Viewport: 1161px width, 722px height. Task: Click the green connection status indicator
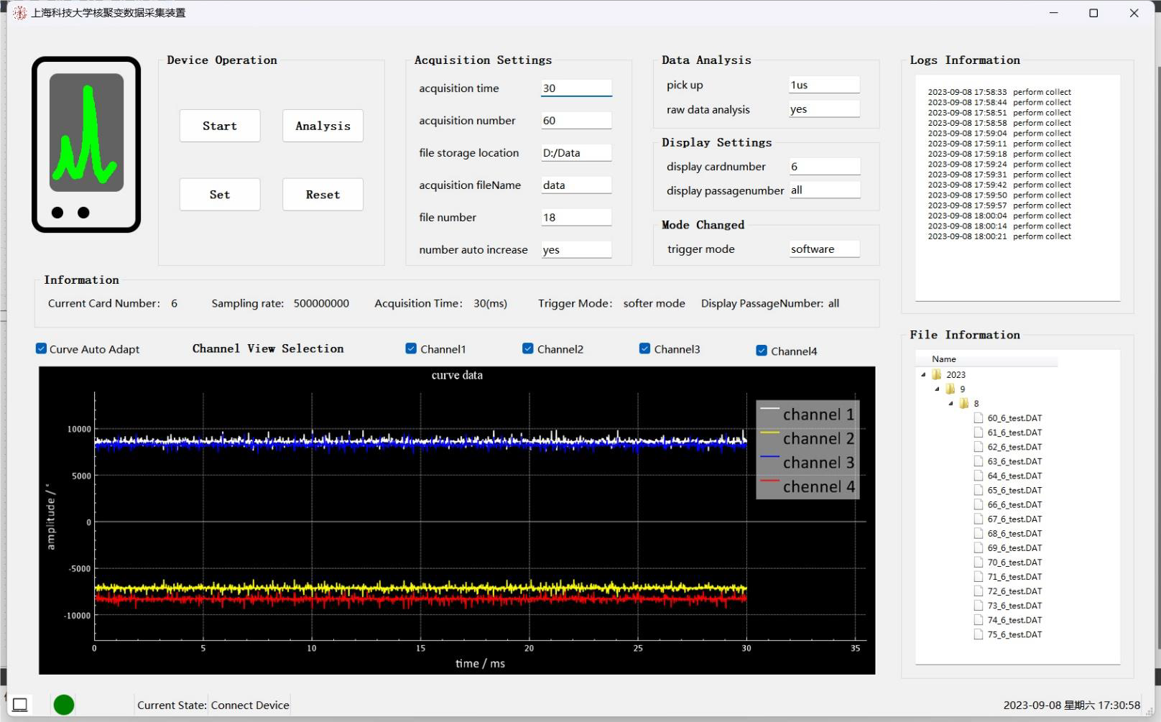64,705
